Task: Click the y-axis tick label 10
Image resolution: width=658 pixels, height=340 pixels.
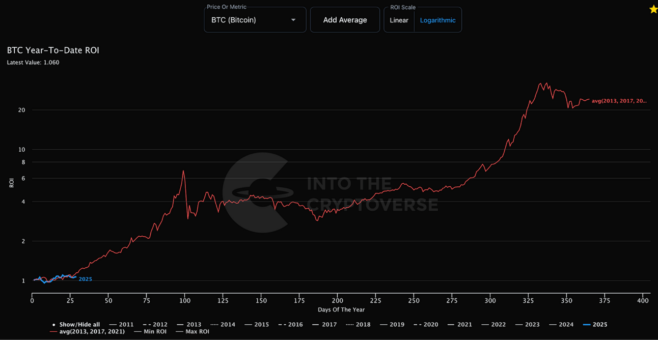Action: (22, 150)
